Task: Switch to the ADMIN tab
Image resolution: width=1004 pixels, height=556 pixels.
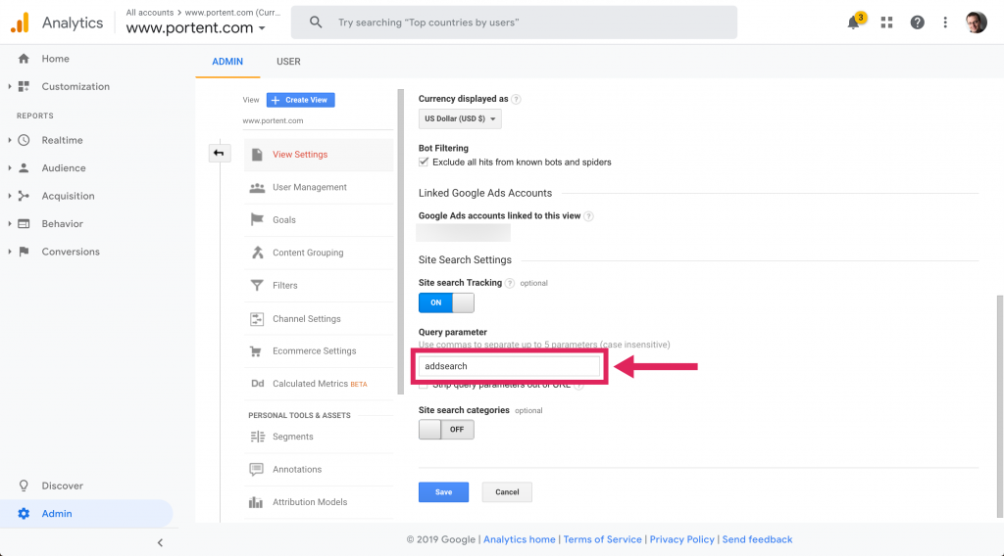Action: pos(227,62)
